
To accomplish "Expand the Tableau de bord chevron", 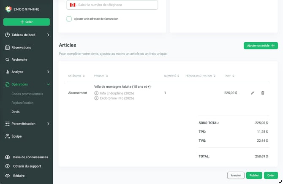I will coord(48,35).
